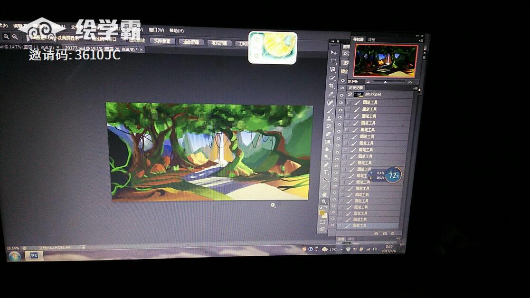Set history brush source on 20177.psd snapshot
The image size is (530, 298).
(x=350, y=95)
